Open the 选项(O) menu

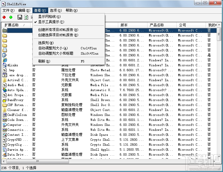(x=56, y=11)
